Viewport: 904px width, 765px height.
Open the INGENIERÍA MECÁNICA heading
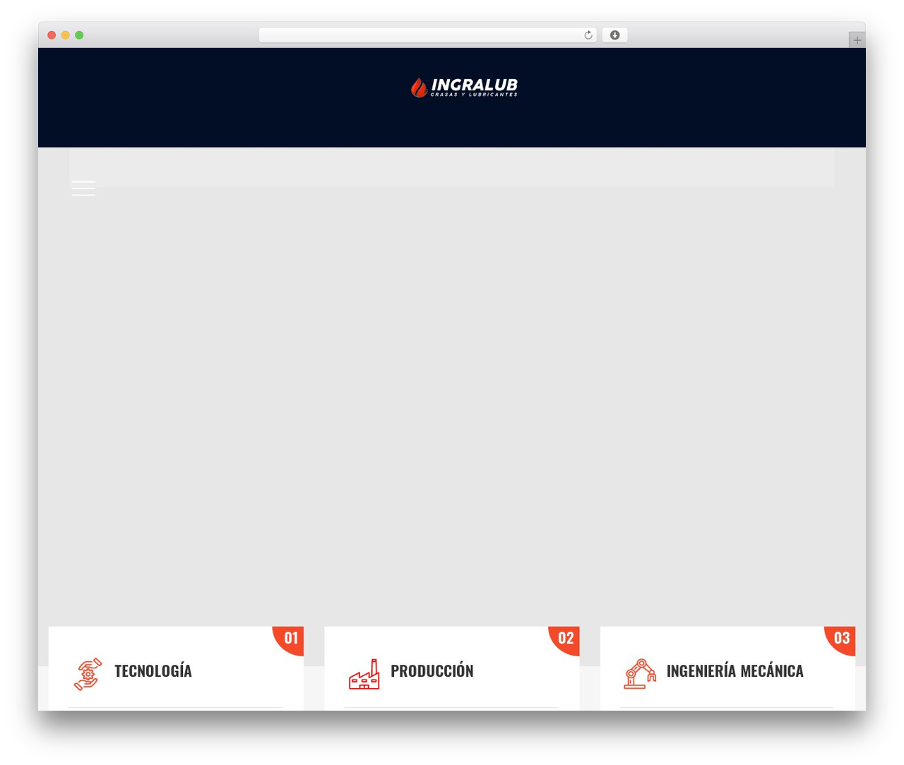[735, 671]
